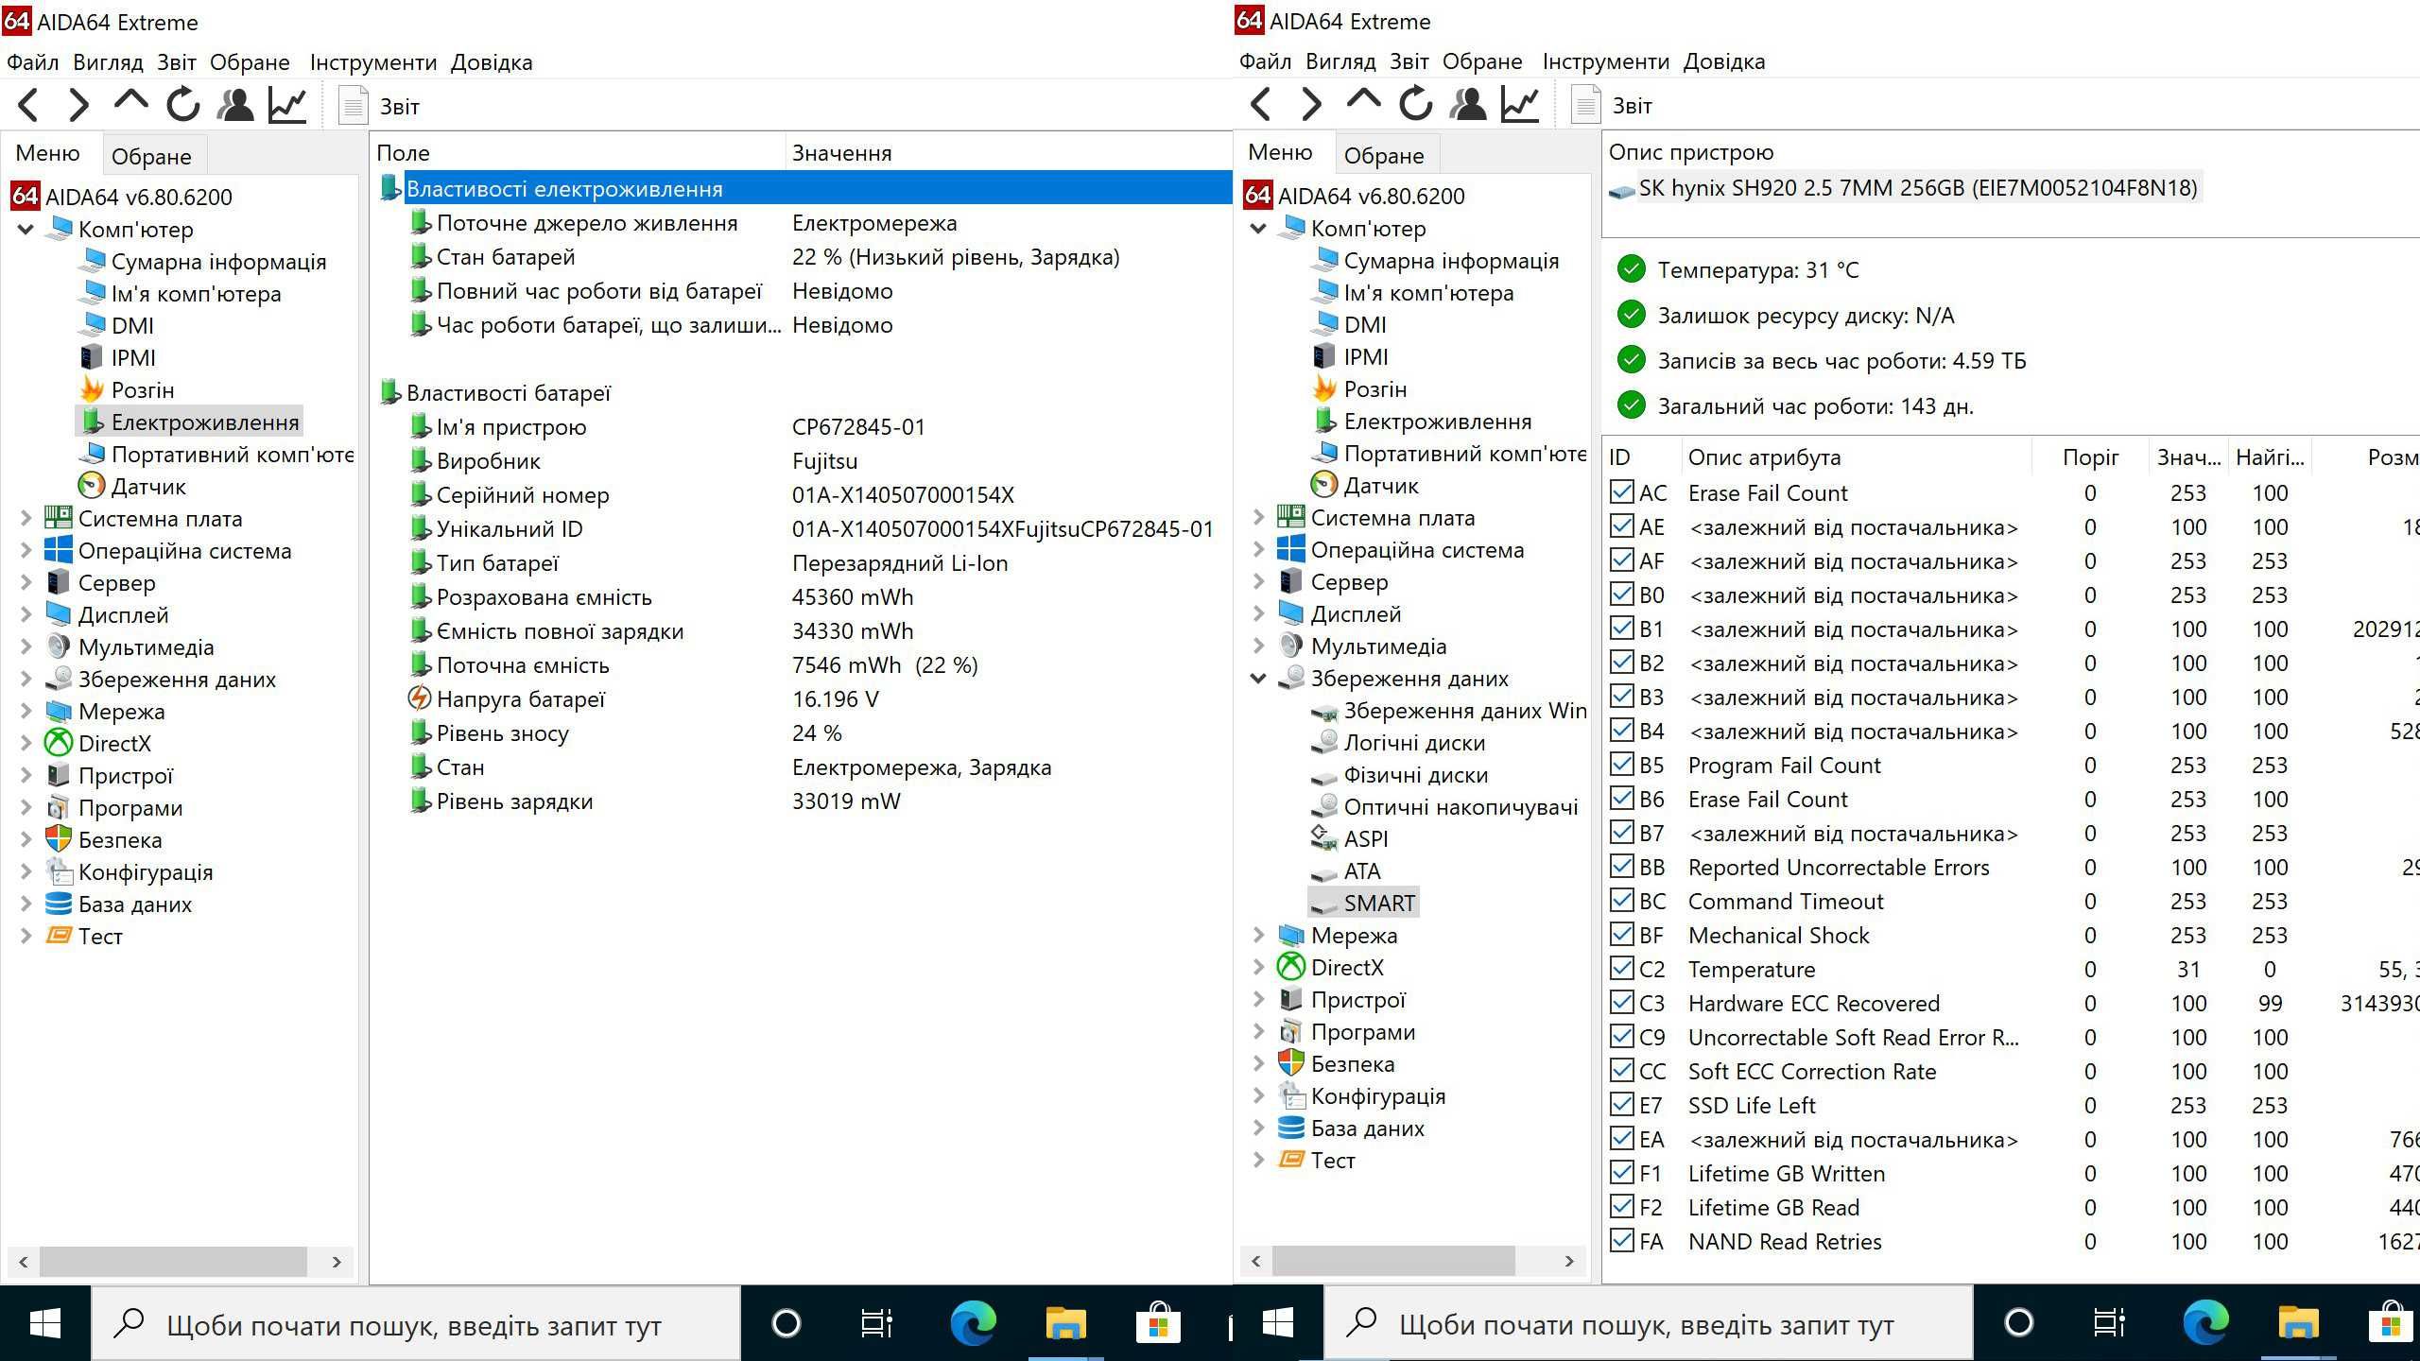
Task: Expand Операційна система in left window tree
Action: coord(26,550)
